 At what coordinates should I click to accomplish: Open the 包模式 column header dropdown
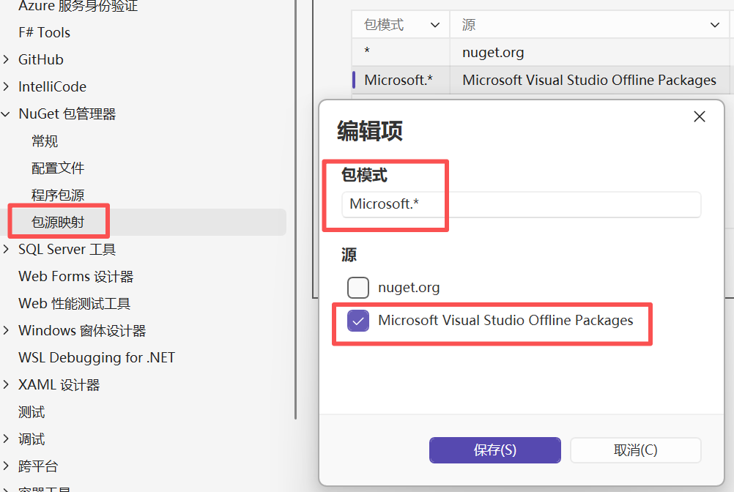[x=434, y=26]
